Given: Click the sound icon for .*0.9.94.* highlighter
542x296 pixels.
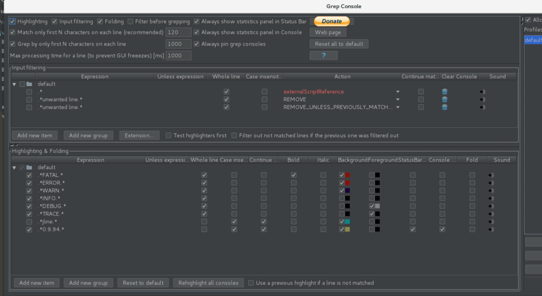Looking at the screenshot, I should coord(491,229).
